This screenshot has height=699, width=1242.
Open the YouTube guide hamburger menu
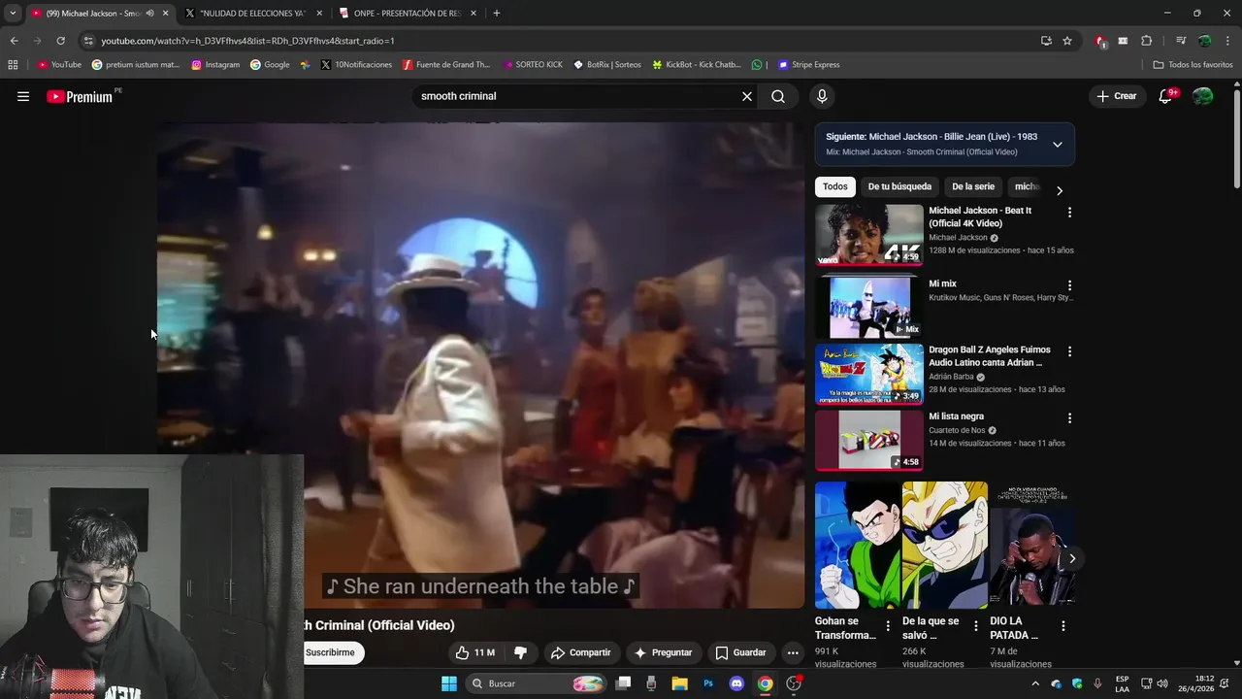[x=23, y=96]
